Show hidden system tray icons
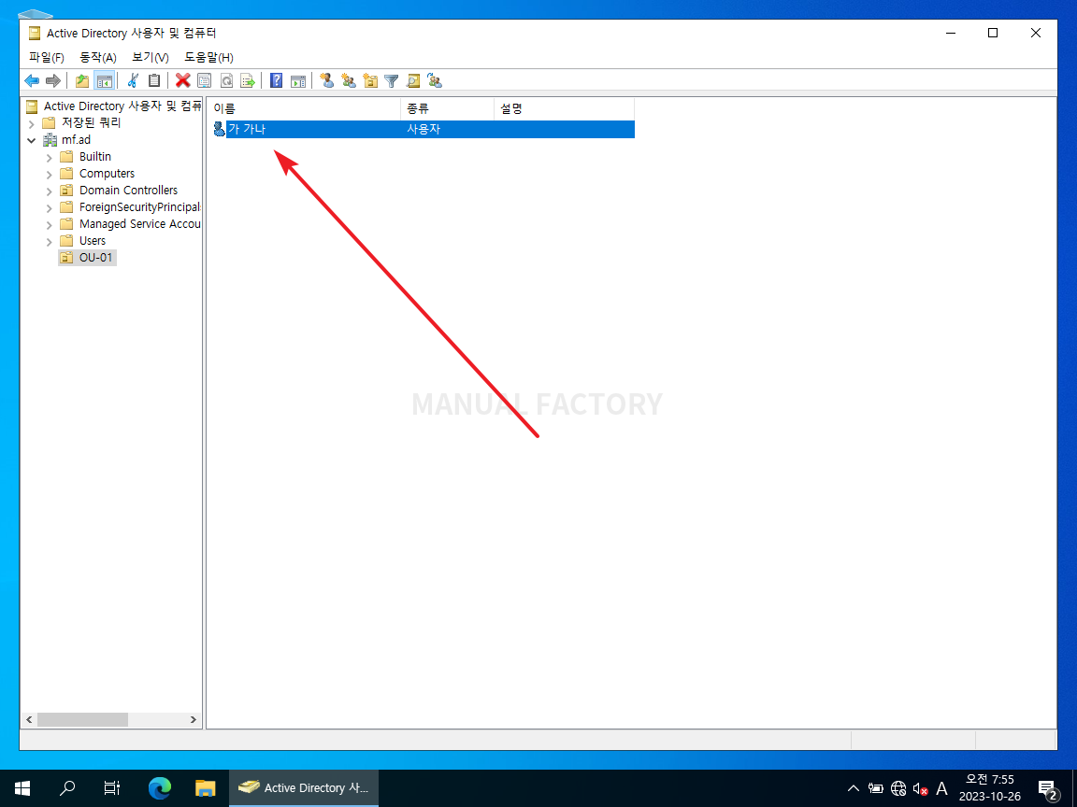Viewport: 1077px width, 807px height. 853,788
